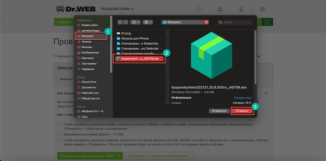The width and height of the screenshot is (326, 161).
Task: Expand Сканирован...ws Defender folder chevron
Action: point(162,49)
